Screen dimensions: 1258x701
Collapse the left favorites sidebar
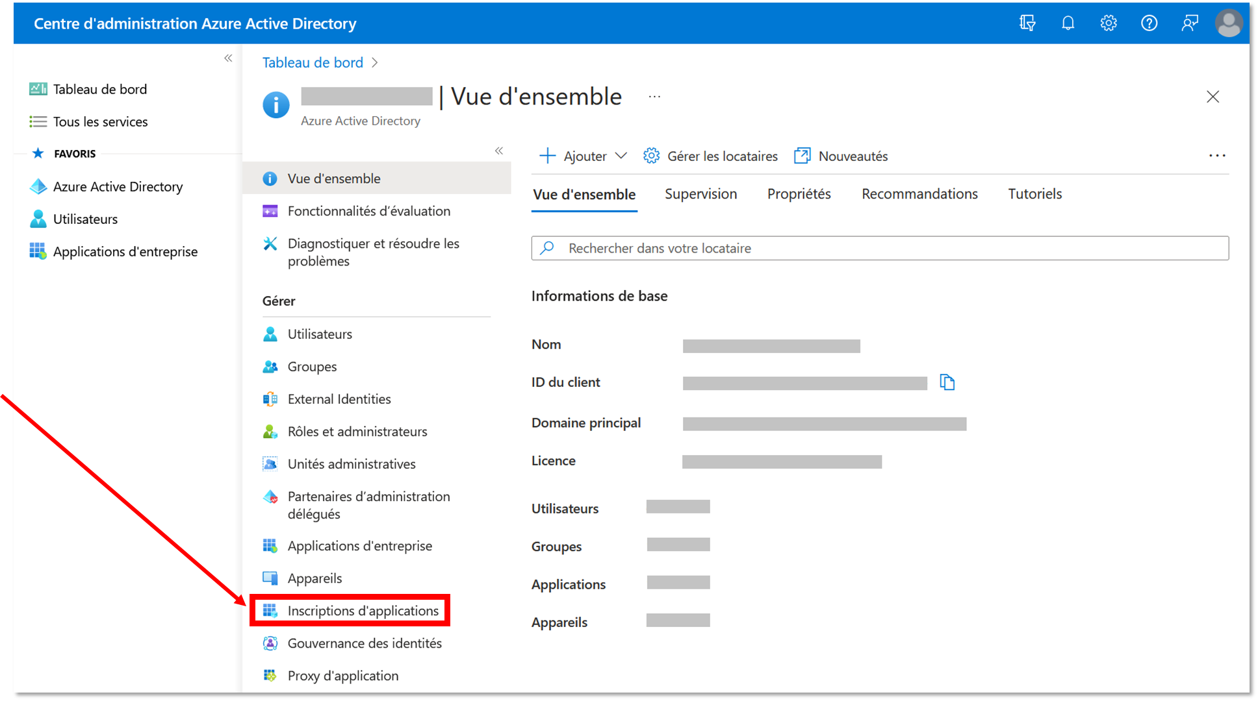tap(228, 58)
